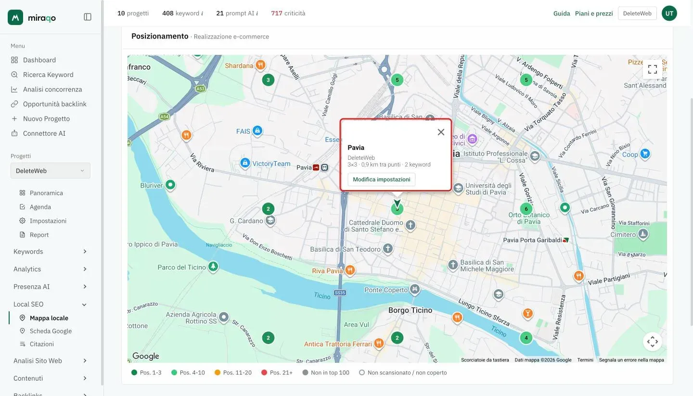Collapse the sidebar with the panel icon

[88, 17]
